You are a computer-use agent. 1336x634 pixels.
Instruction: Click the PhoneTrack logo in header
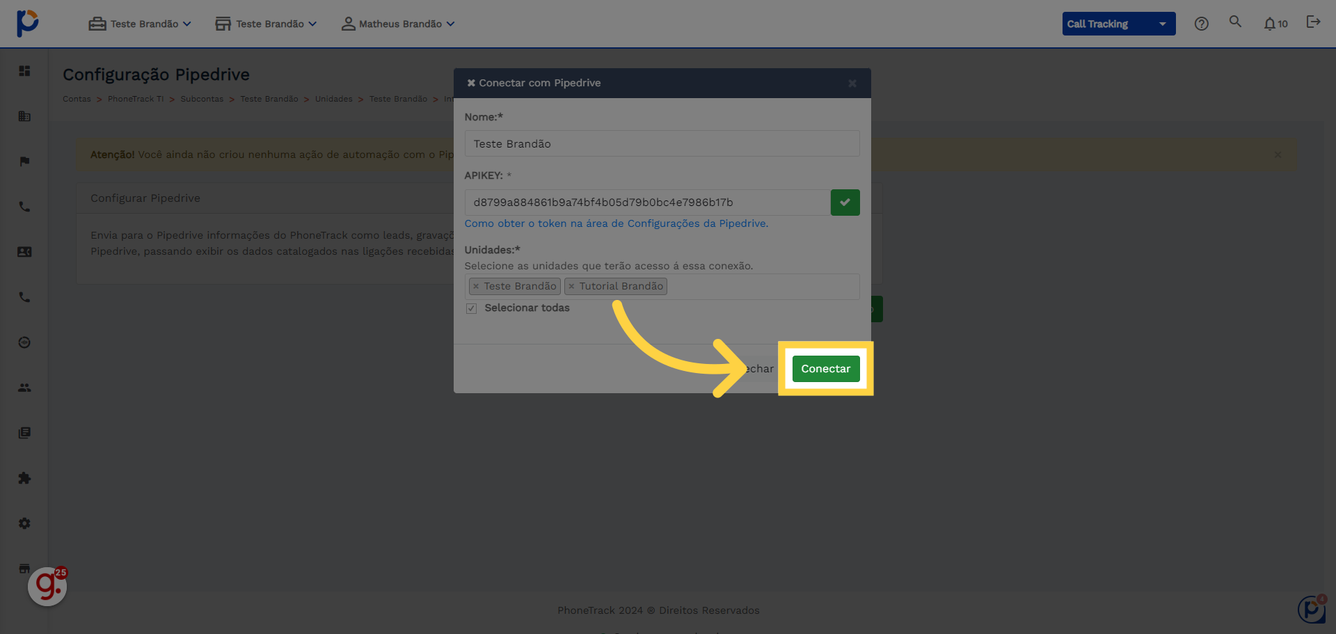pos(27,23)
